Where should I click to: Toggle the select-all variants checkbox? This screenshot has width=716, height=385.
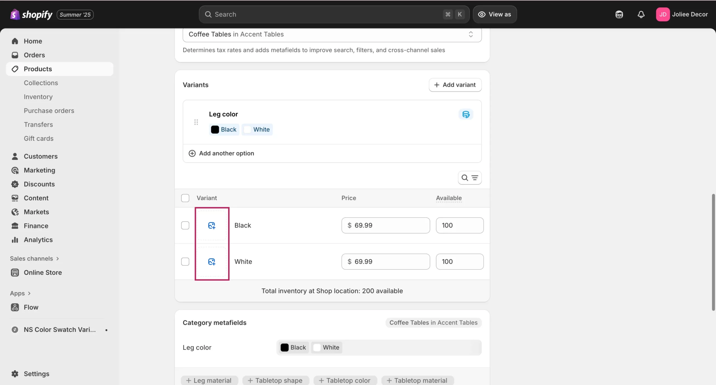(x=185, y=198)
